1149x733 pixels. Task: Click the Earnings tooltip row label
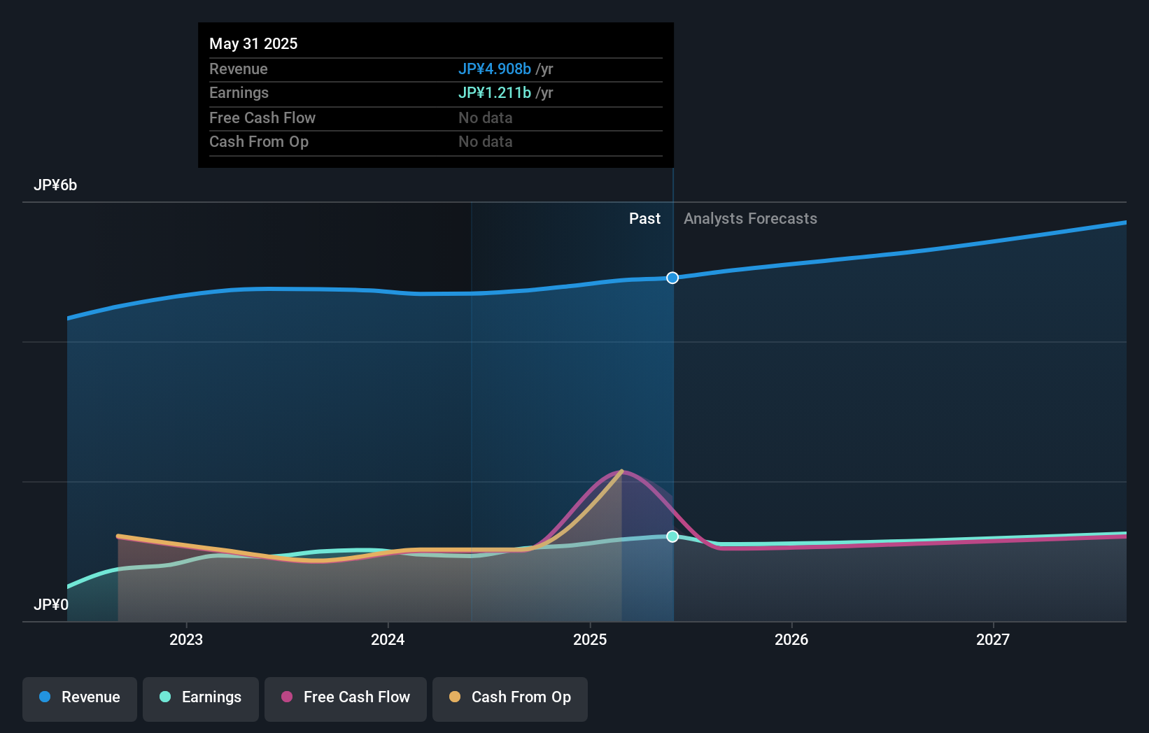[x=239, y=93]
